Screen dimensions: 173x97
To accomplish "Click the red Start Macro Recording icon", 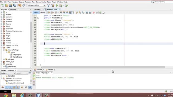I will coord(94,13).
